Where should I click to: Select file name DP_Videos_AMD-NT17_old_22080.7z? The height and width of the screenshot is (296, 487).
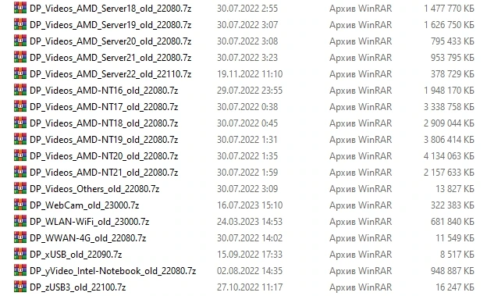[104, 107]
